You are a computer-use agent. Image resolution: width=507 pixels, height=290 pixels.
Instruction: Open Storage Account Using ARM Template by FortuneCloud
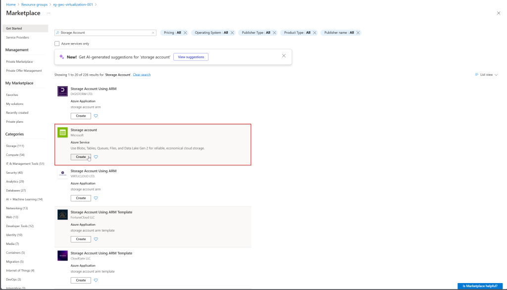point(101,212)
